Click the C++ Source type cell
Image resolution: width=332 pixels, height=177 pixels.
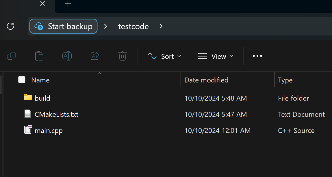[x=296, y=131]
